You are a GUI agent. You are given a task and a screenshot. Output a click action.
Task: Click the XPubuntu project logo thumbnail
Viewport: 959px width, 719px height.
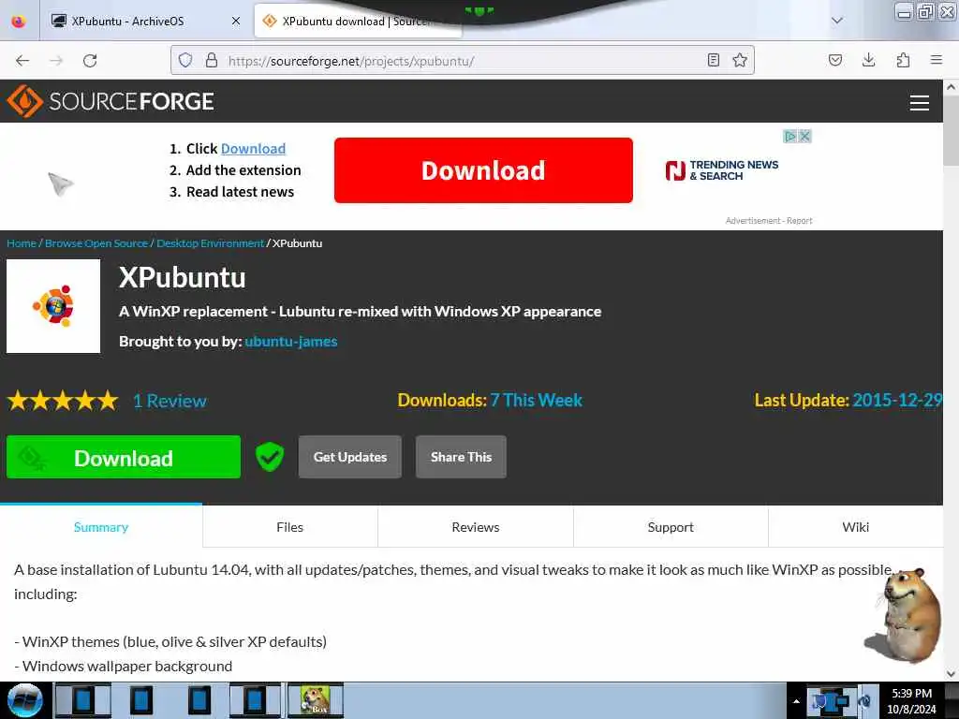[x=53, y=306]
